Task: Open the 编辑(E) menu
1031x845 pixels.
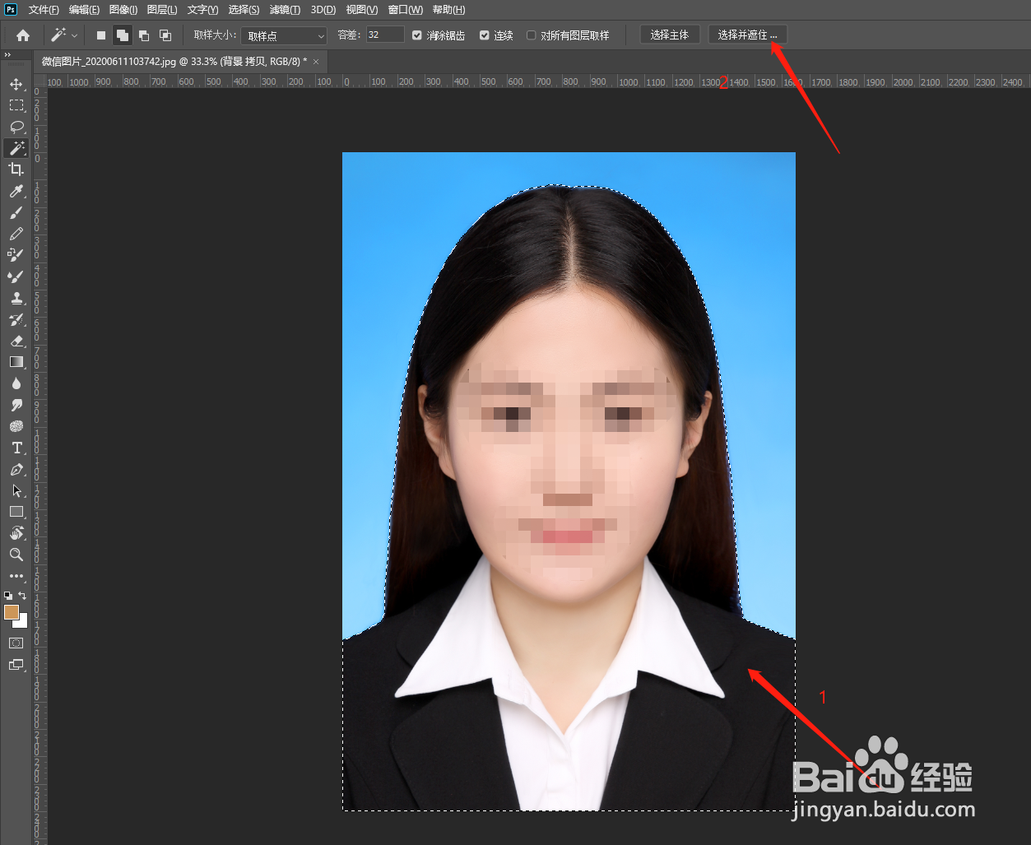Action: (x=84, y=10)
